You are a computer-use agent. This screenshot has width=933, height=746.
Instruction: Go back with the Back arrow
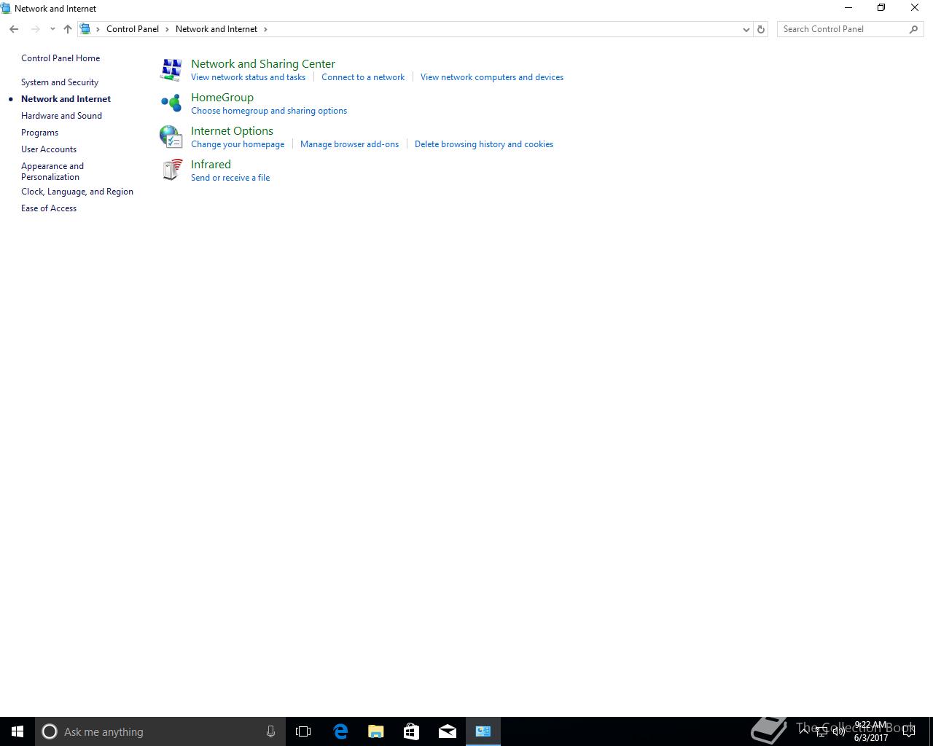[x=14, y=29]
